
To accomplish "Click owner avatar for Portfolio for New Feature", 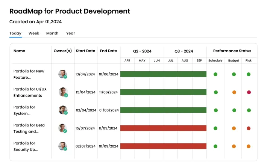I will 62,74.
